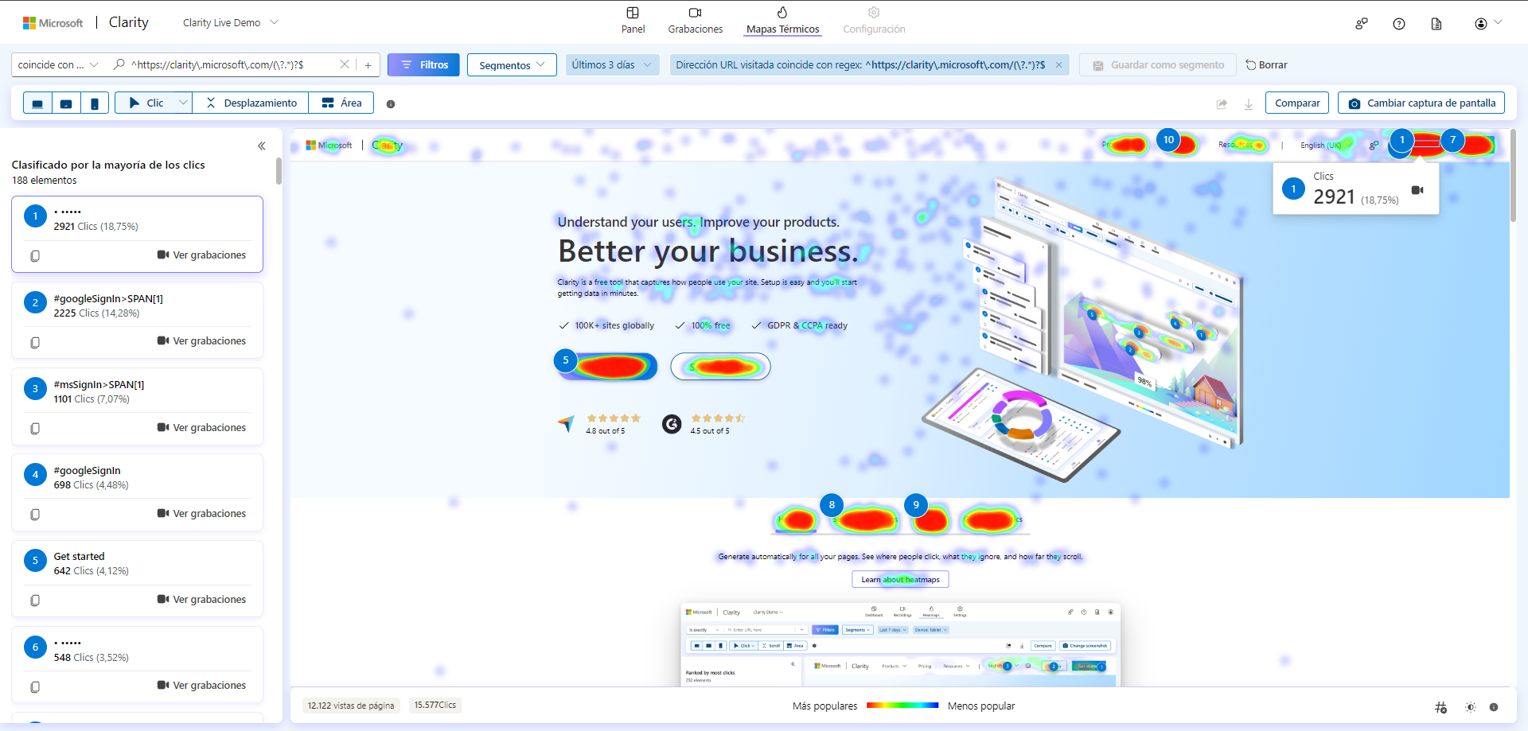Click the footer info icon
The width and height of the screenshot is (1528, 731).
click(x=1494, y=707)
